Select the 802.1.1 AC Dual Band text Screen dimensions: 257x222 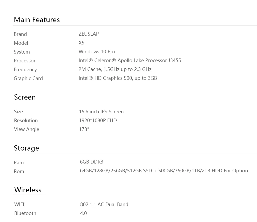pyautogui.click(x=104, y=205)
